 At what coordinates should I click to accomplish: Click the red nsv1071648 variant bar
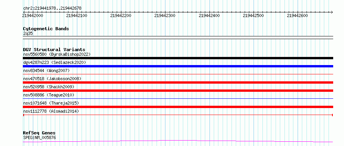(x=178, y=107)
